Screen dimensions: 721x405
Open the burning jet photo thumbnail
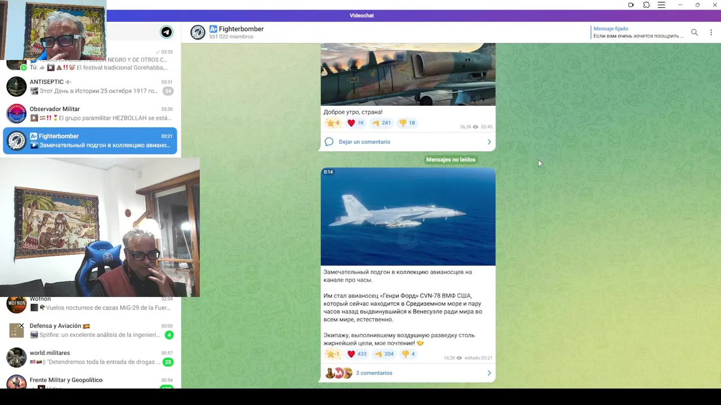coord(408,74)
